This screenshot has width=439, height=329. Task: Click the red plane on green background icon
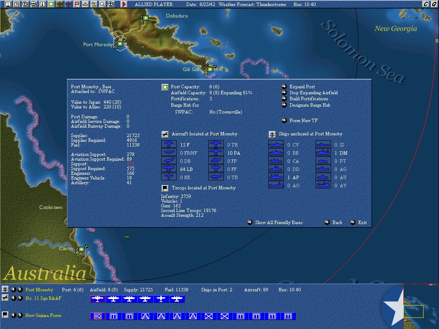pos(60,4)
